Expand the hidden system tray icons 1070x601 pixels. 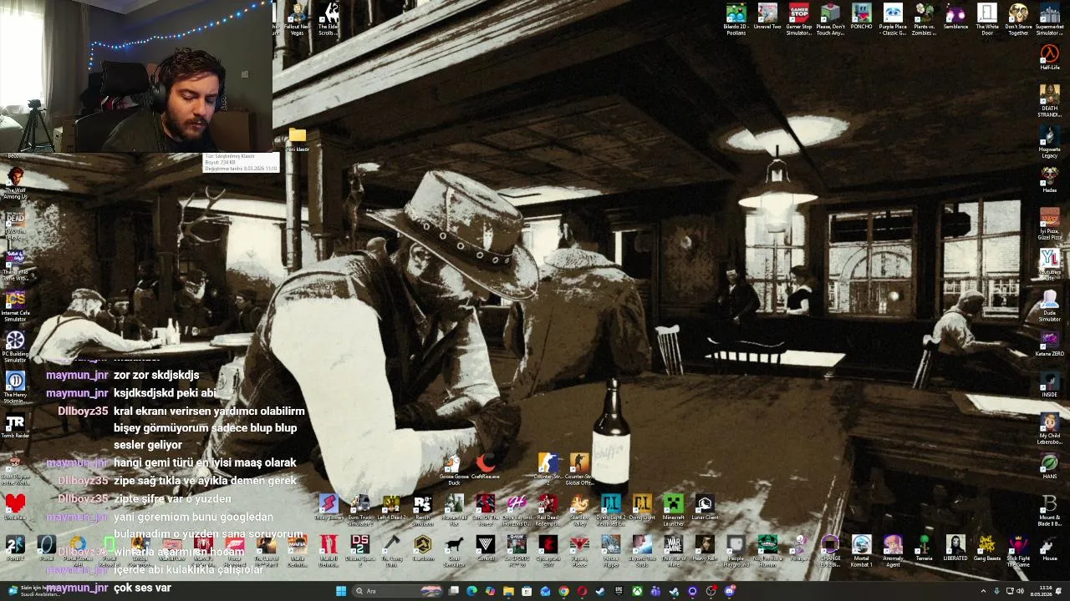983,591
